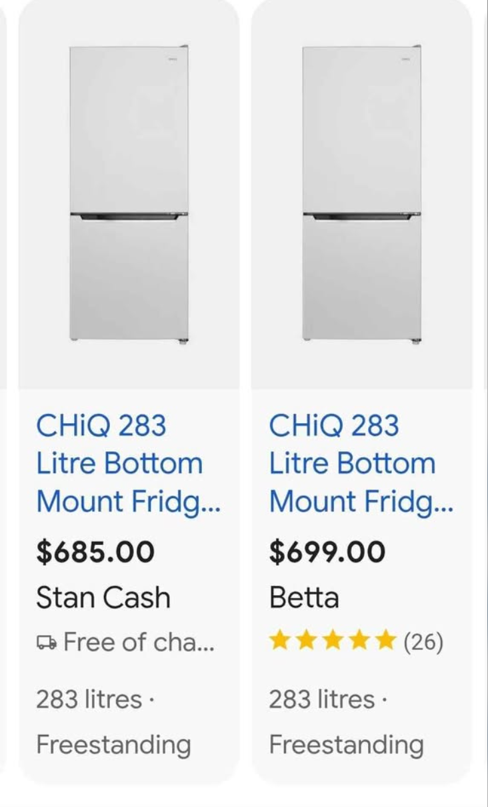Click the delivery truck icon under Stan Cash

coord(47,642)
